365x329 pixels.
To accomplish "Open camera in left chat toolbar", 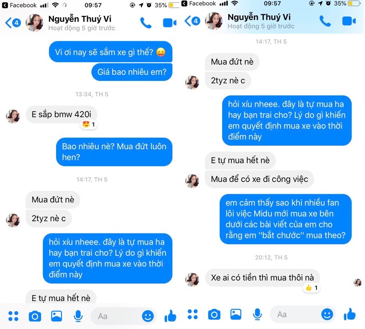I will click(35, 316).
